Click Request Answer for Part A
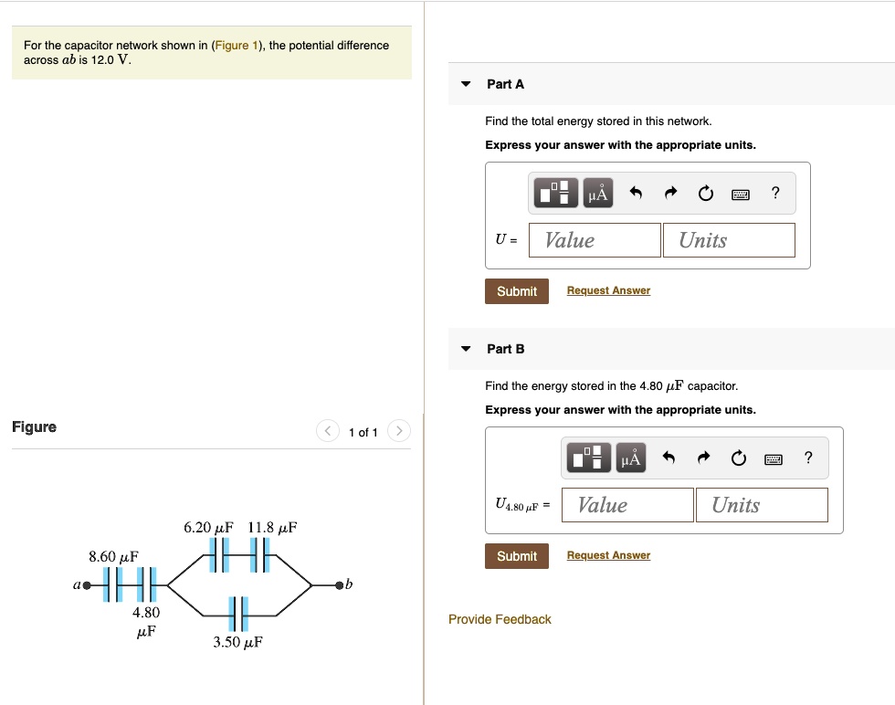This screenshot has width=895, height=705. [607, 289]
